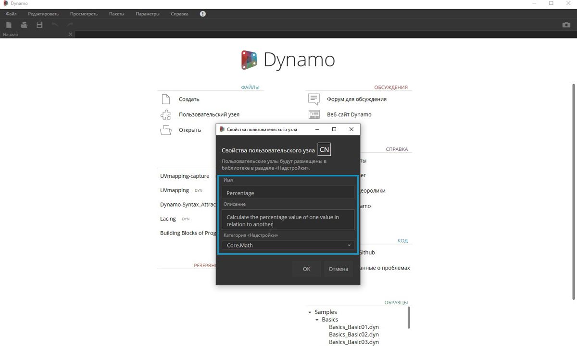Screen dimensions: 577x346
Task: Open sample Basics_Basic02.dyn
Action: (x=354, y=334)
